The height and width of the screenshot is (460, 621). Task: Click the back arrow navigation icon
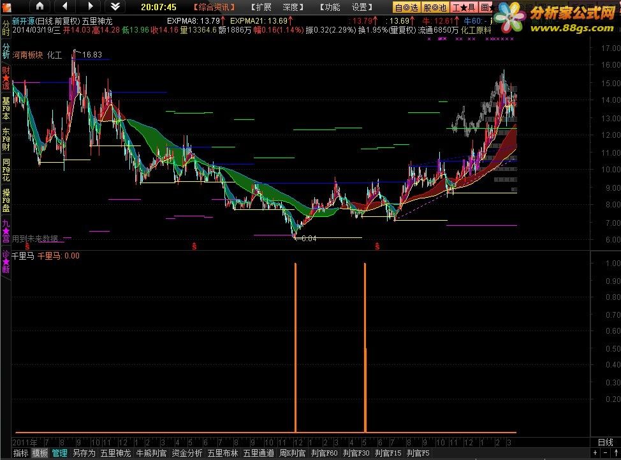tap(65, 6)
